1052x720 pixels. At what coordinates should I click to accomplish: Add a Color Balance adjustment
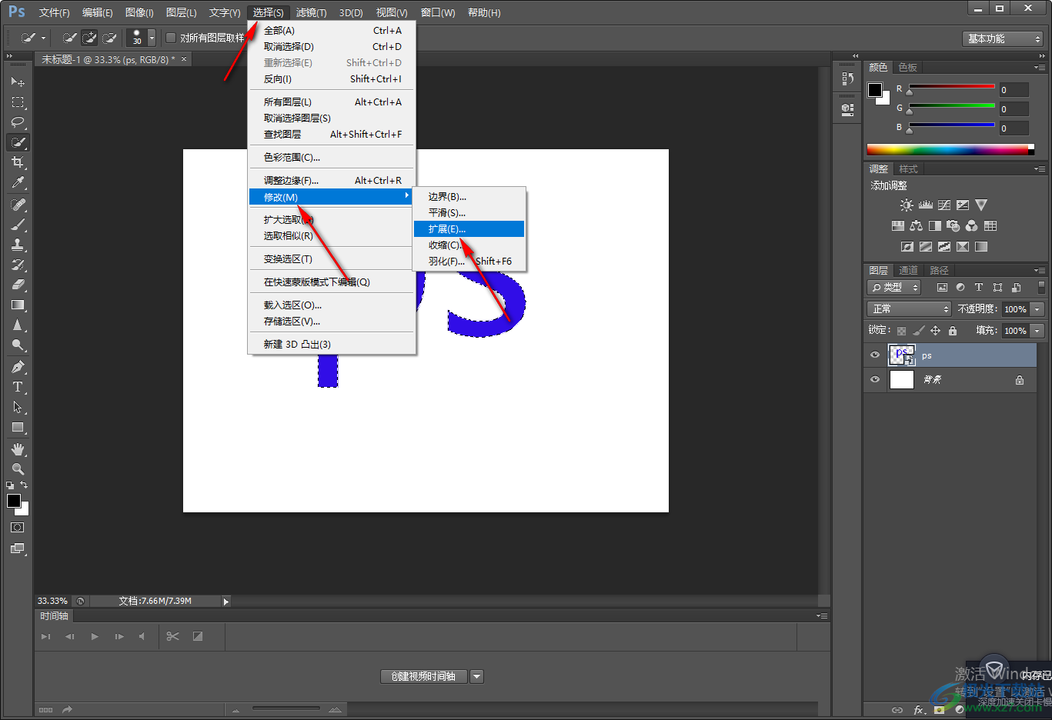(916, 226)
